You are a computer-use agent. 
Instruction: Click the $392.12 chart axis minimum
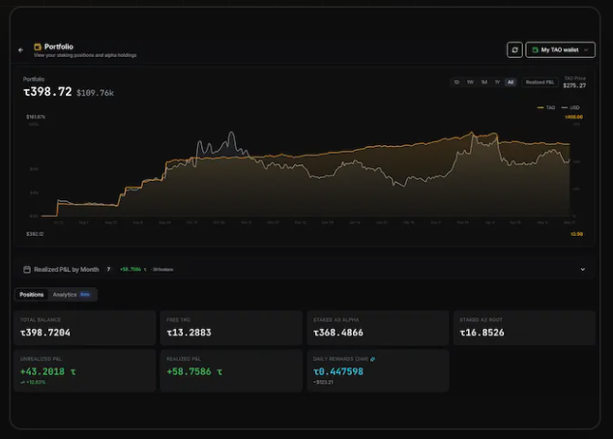(x=35, y=234)
